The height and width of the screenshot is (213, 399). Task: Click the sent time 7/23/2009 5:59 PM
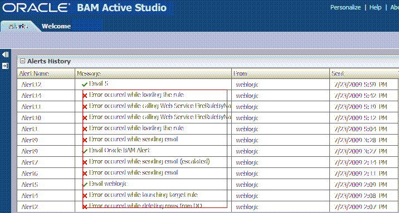[360, 85]
